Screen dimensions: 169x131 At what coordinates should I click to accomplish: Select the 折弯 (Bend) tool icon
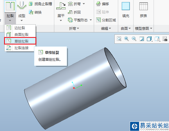[x=70, y=4]
